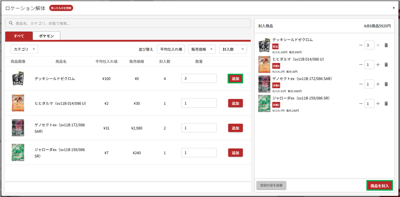Delete ジャローダex with trash icon

pyautogui.click(x=386, y=103)
